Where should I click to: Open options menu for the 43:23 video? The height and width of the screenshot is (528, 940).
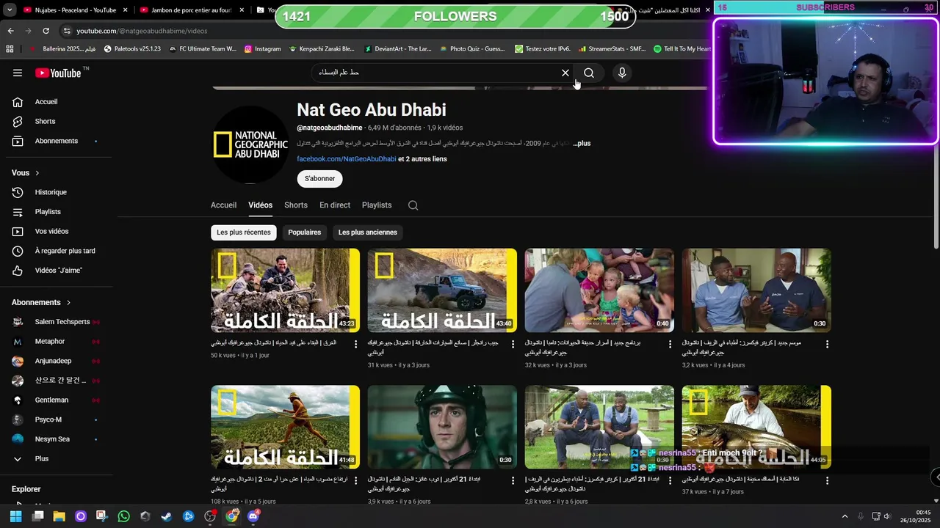pos(355,344)
